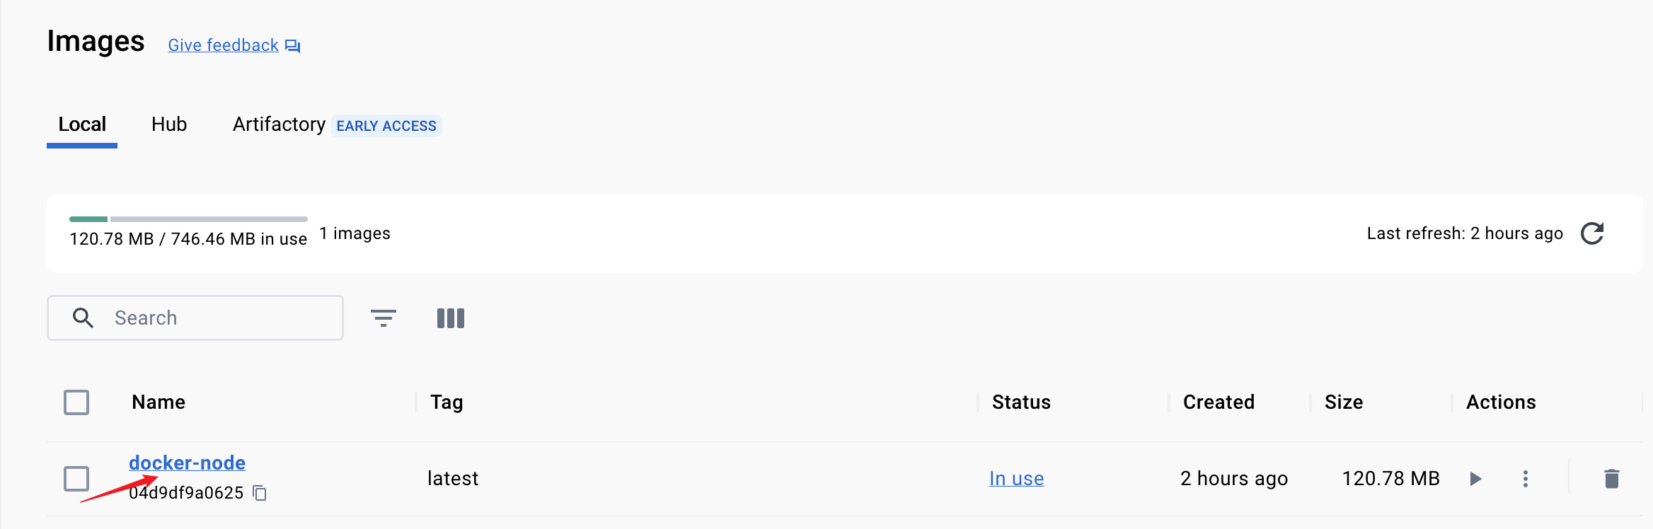The height and width of the screenshot is (529, 1653).
Task: Click the feedback chat icon
Action: click(x=293, y=46)
